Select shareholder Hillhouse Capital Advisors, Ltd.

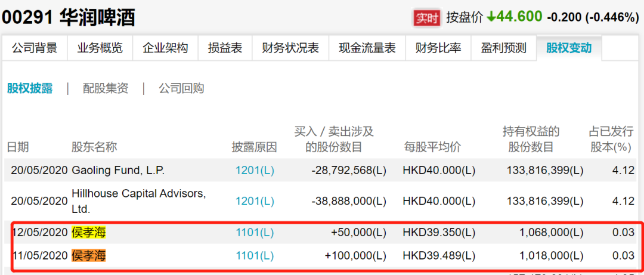pos(138,201)
